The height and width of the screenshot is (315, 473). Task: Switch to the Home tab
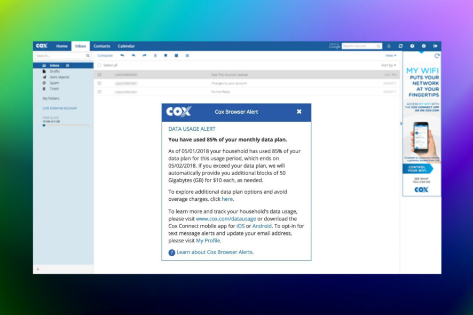61,46
